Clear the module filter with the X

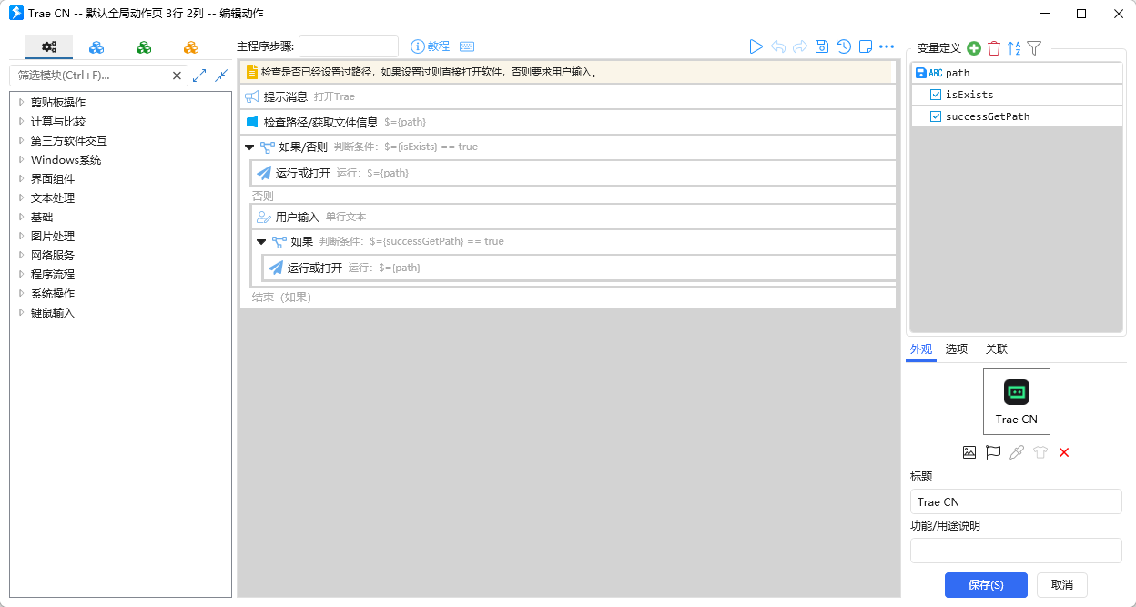pos(177,76)
